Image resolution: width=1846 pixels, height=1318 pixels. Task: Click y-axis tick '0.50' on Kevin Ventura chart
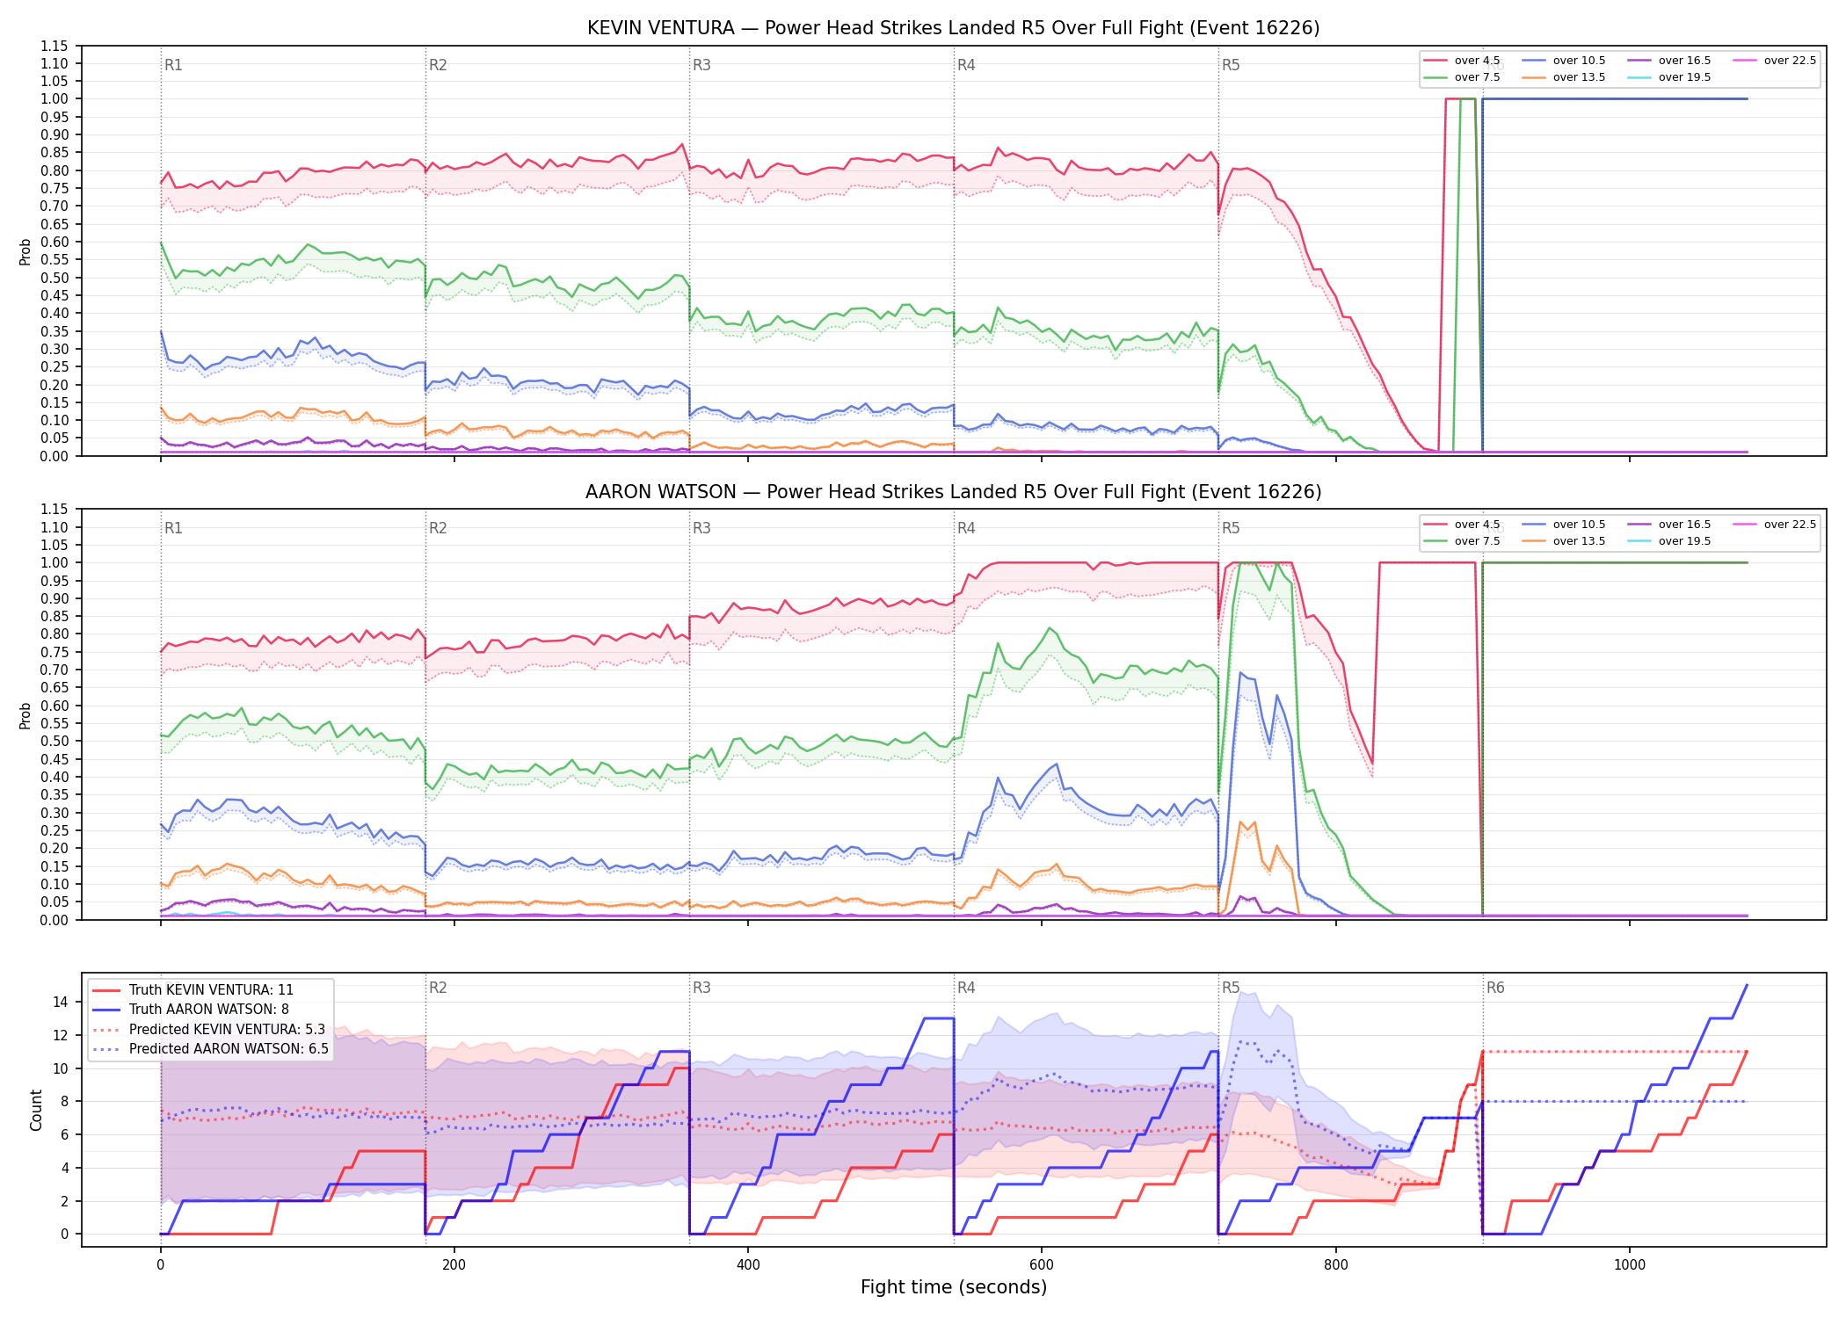tap(54, 278)
